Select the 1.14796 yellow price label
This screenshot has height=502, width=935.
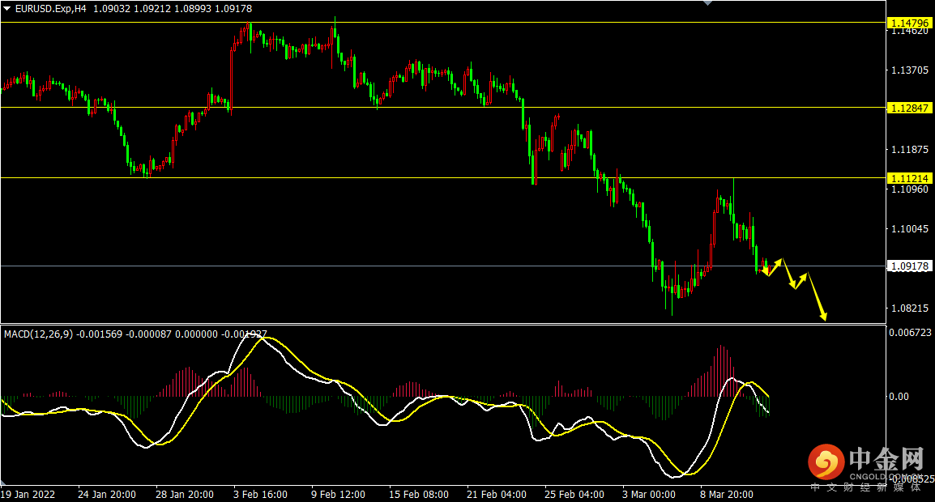[909, 23]
